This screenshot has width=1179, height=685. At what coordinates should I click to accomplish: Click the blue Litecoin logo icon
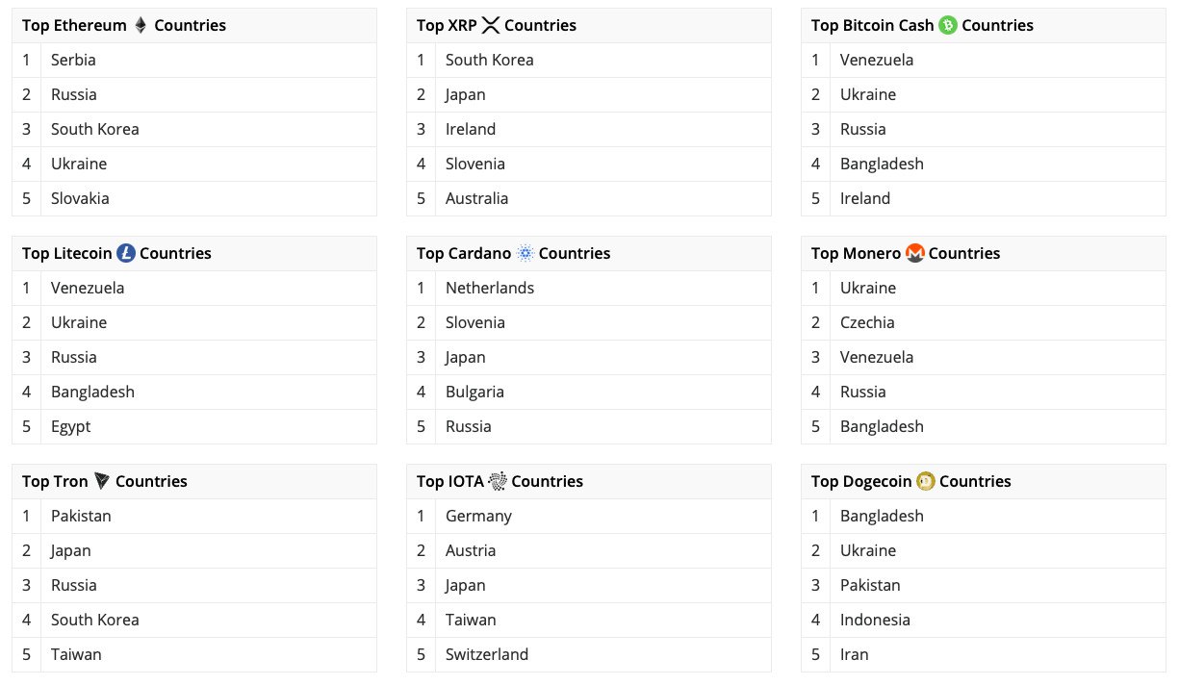click(126, 253)
